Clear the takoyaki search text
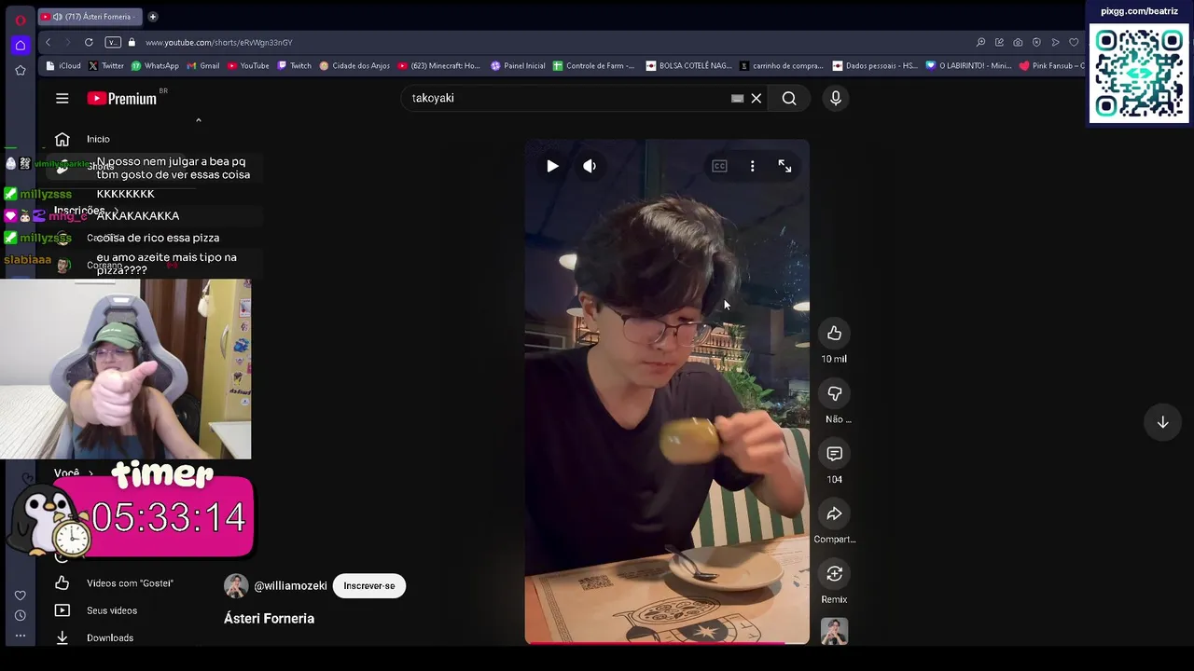Viewport: 1194px width, 671px height. [x=757, y=98]
